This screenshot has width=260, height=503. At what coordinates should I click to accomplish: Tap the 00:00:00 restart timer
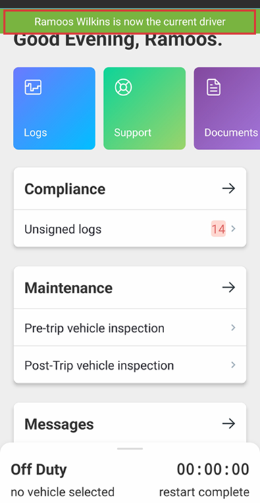click(x=213, y=469)
